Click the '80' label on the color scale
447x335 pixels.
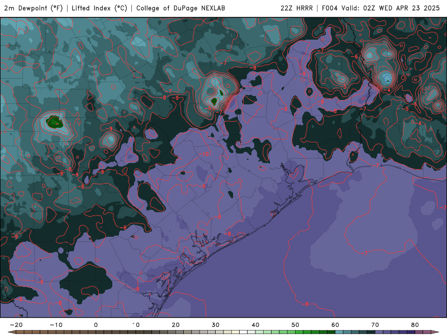(415, 325)
